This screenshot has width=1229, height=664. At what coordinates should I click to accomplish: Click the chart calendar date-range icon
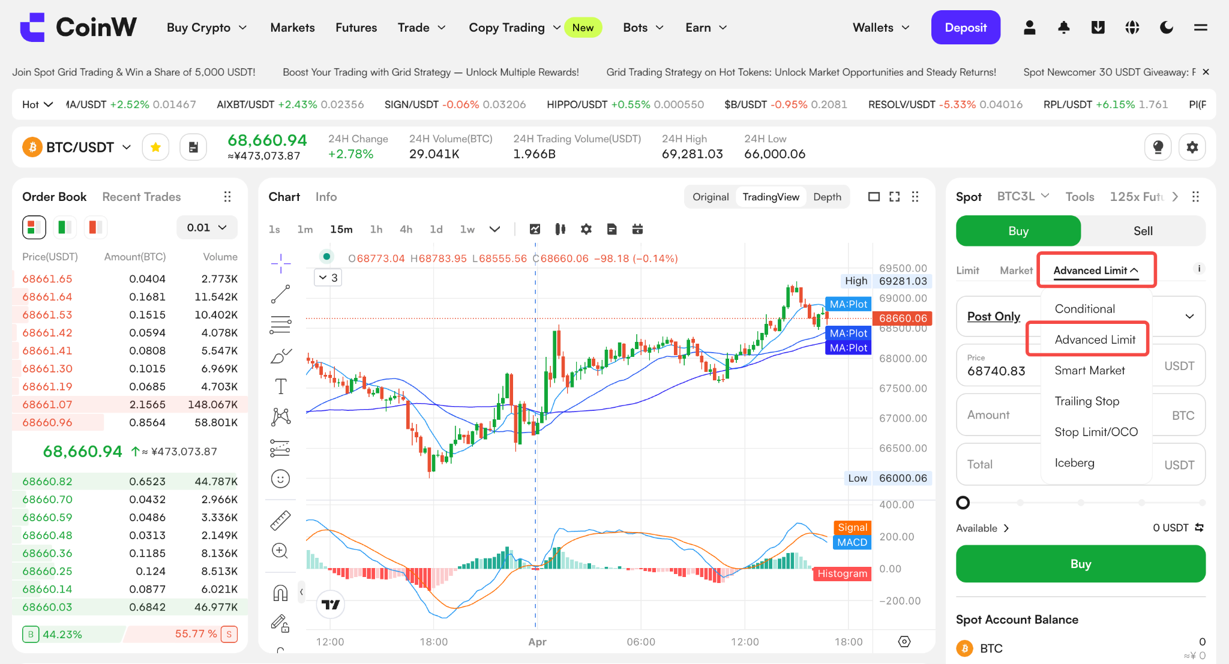coord(638,229)
